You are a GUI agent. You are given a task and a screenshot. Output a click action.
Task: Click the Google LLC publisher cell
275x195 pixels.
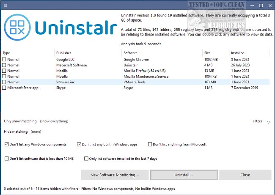(x=66, y=60)
